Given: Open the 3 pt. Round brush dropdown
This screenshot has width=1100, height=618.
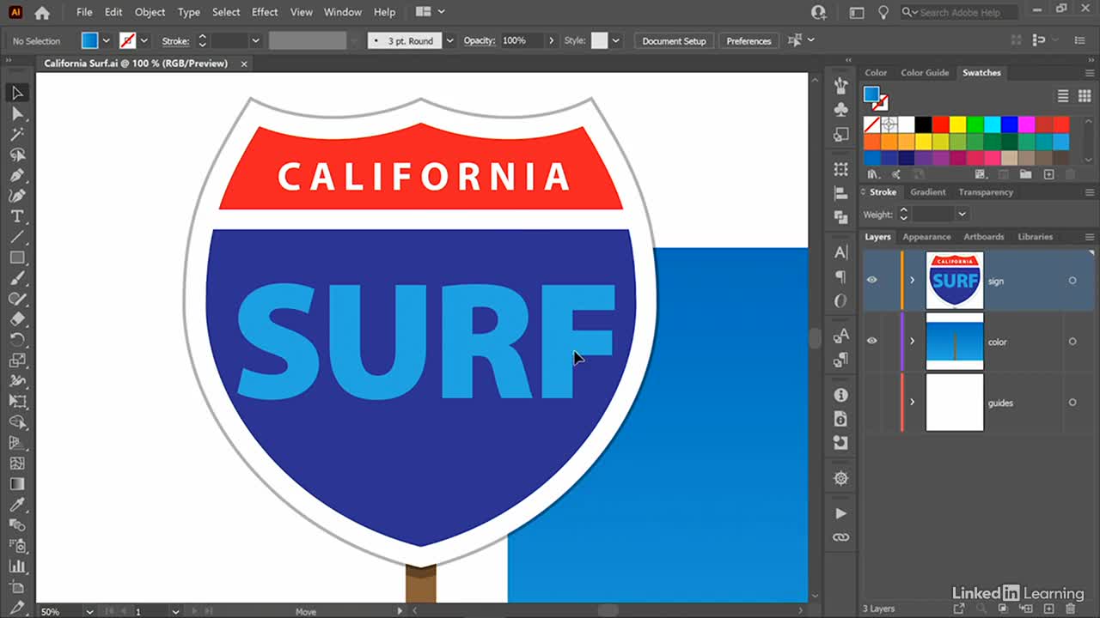Looking at the screenshot, I should click(x=449, y=40).
